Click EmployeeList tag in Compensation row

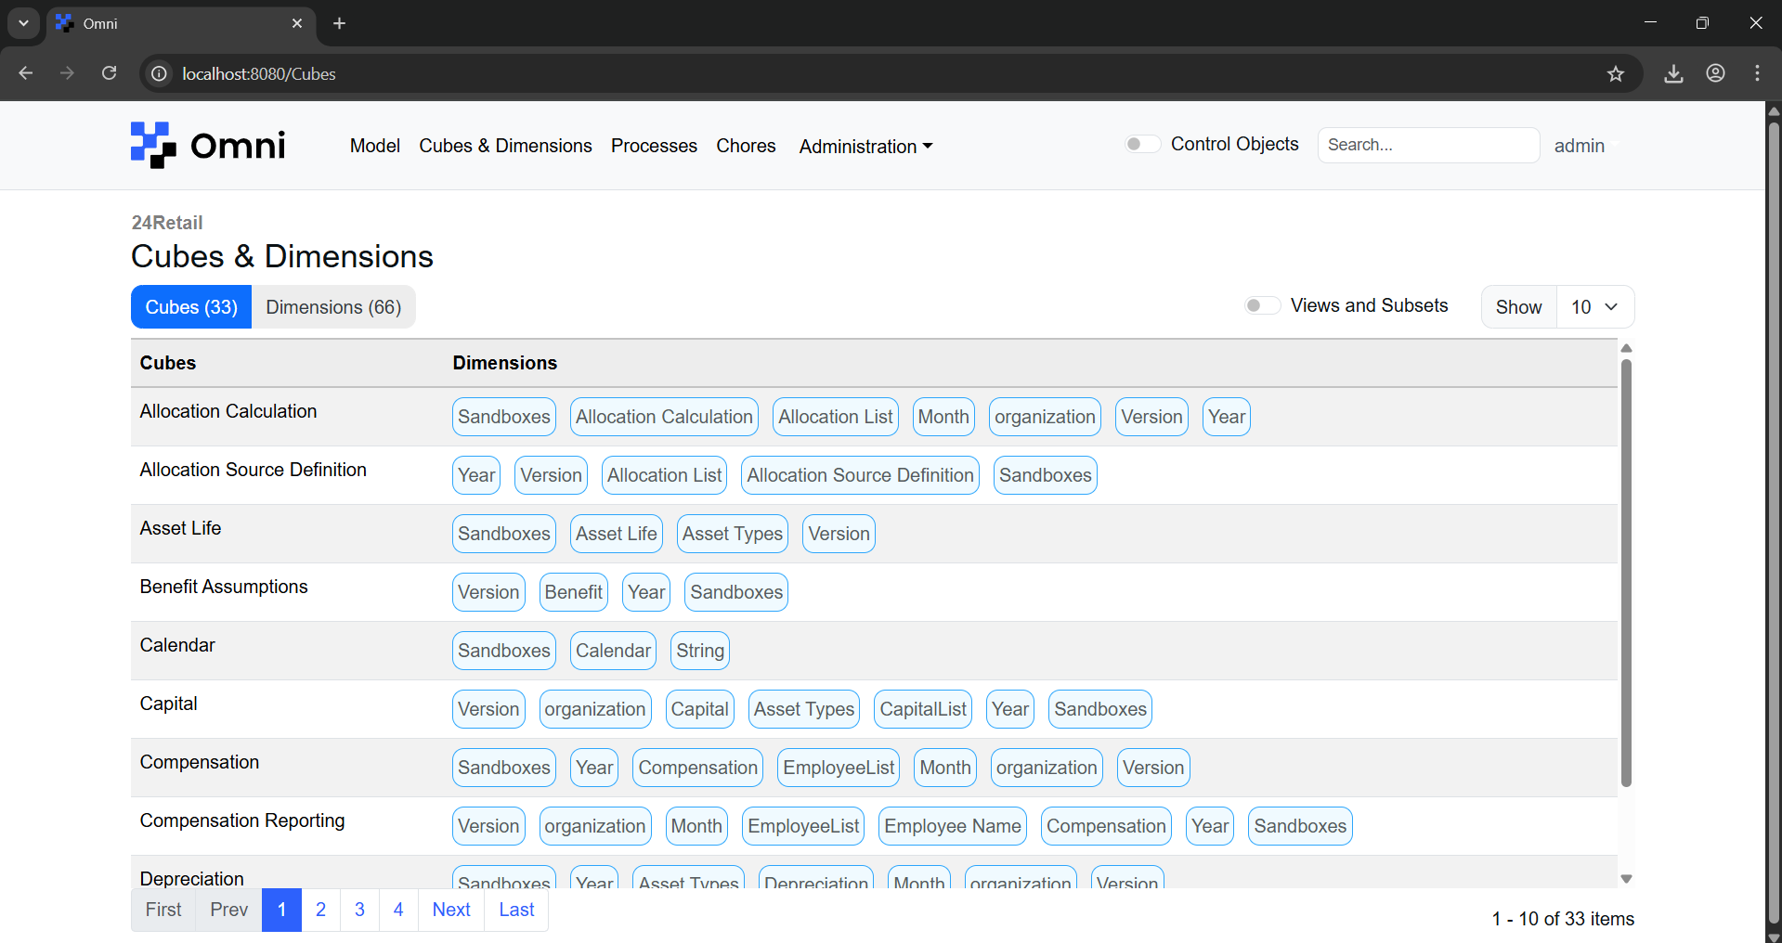tap(839, 768)
